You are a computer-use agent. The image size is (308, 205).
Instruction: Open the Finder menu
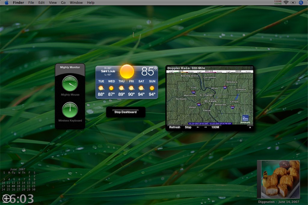pos(18,2)
